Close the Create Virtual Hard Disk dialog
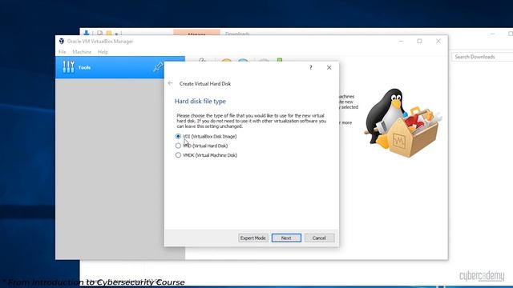Image resolution: width=513 pixels, height=288 pixels. coord(329,67)
